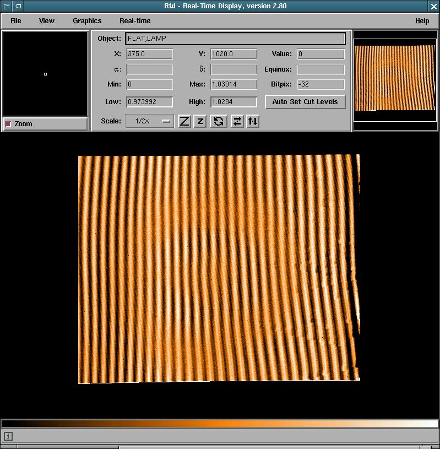This screenshot has height=449, width=440.
Task: Click the High cut level field
Action: tap(233, 102)
